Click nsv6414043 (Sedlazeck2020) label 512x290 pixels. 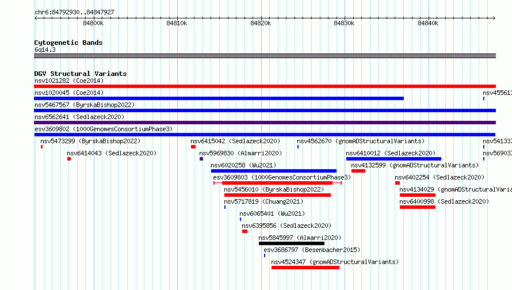click(x=112, y=153)
